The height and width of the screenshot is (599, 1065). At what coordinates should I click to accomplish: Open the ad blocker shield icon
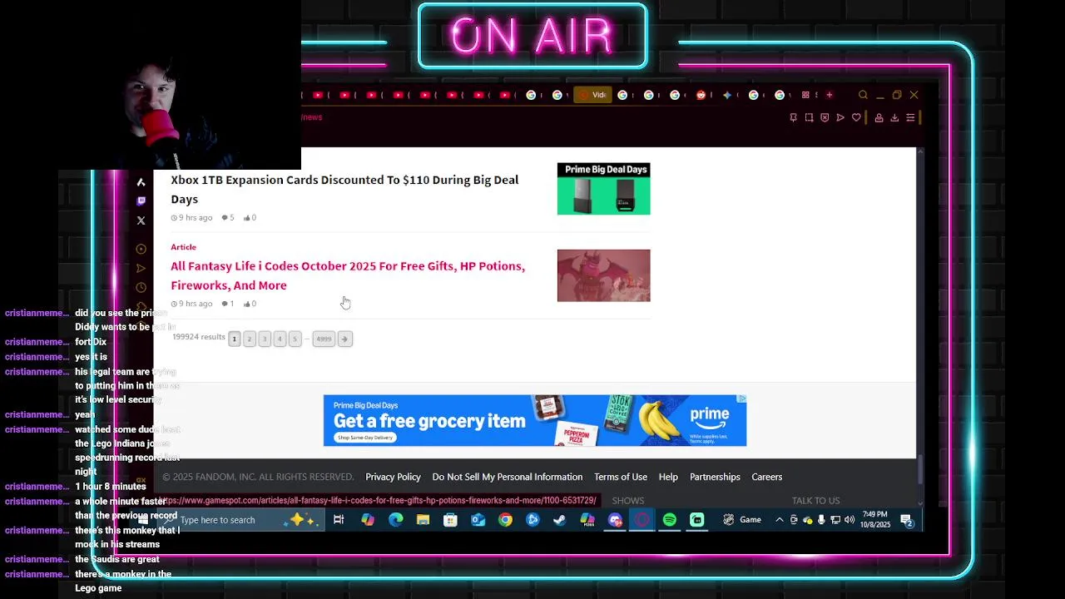(x=825, y=118)
